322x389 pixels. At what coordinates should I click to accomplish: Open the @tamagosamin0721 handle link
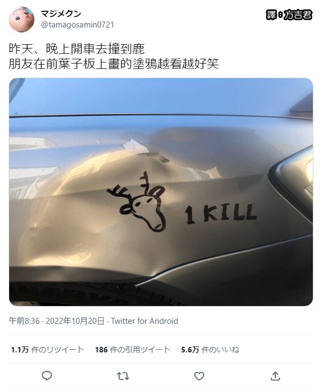pyautogui.click(x=78, y=25)
